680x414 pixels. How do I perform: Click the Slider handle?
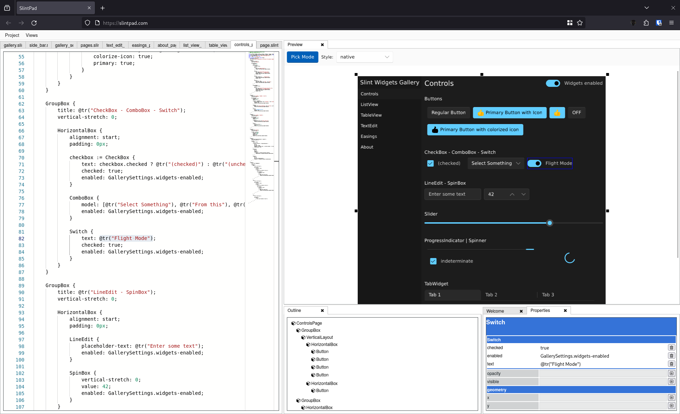click(550, 223)
